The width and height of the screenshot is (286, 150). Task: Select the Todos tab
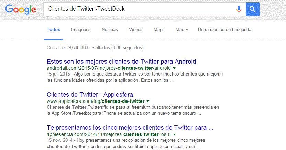point(53,30)
